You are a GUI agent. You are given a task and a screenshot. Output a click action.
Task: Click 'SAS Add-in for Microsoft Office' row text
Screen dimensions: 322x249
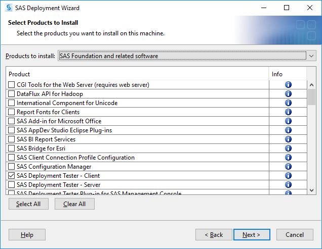click(59, 121)
